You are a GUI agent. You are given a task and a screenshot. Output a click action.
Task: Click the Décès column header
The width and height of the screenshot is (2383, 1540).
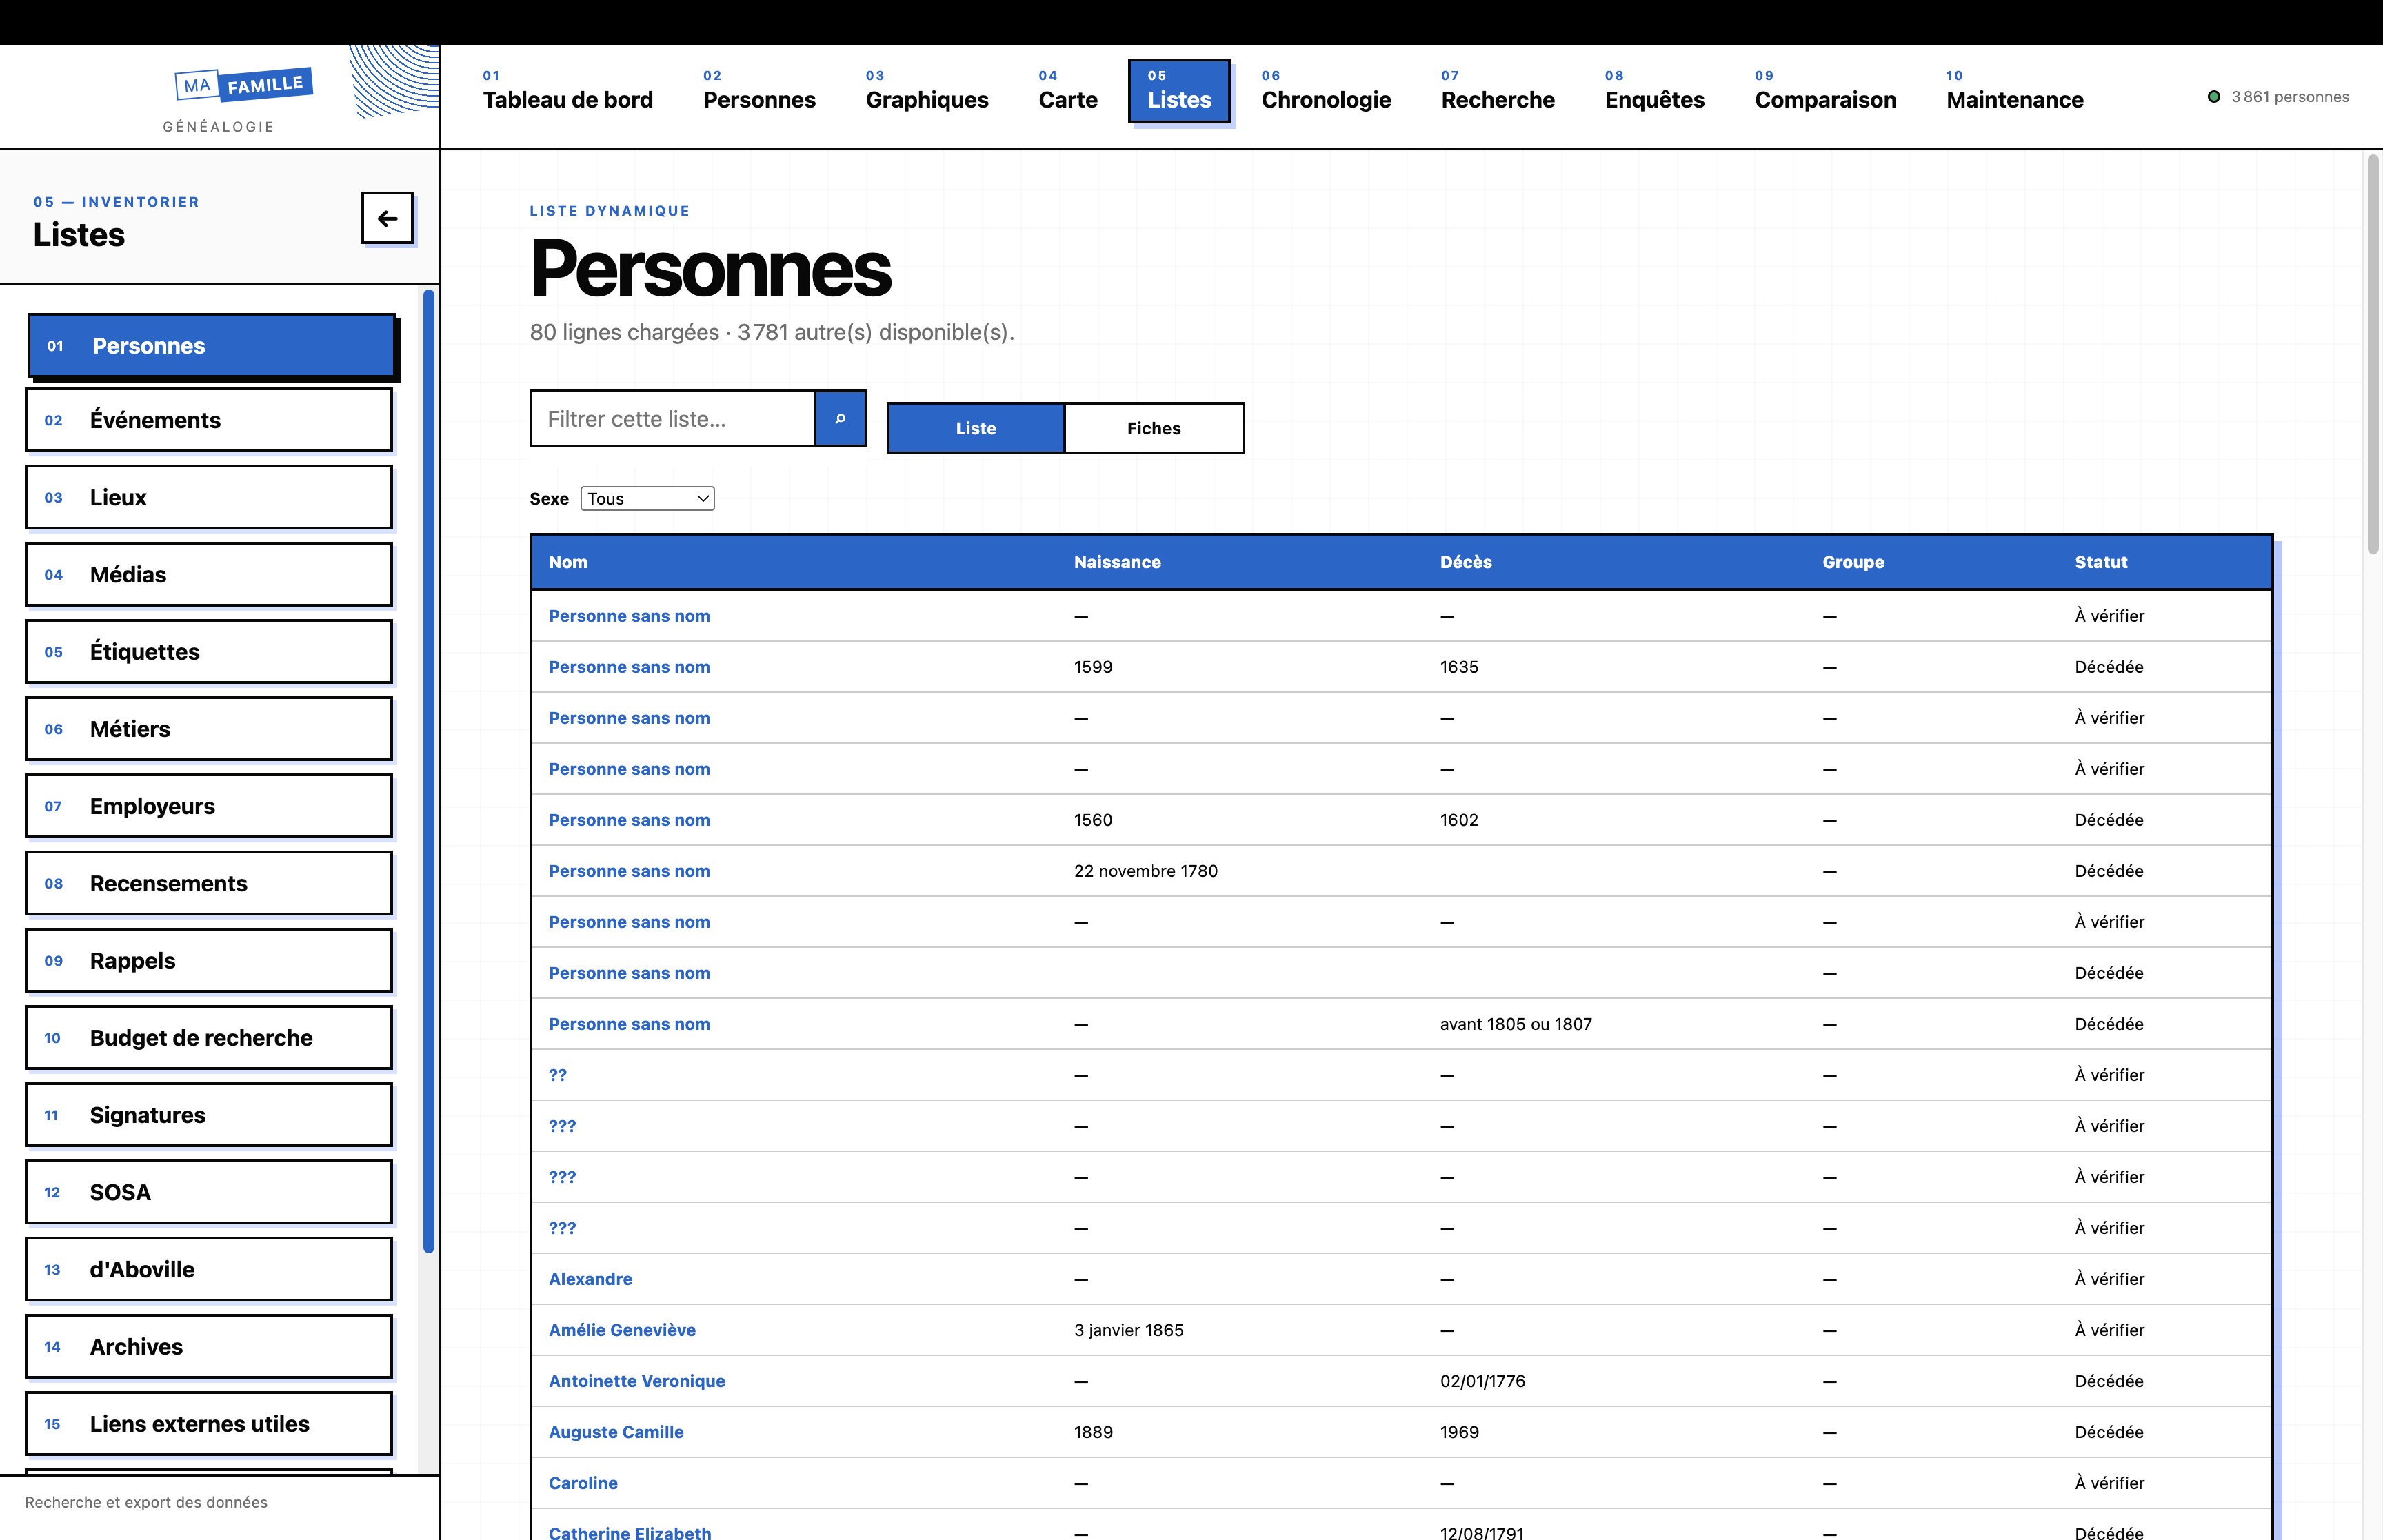[x=1465, y=562]
